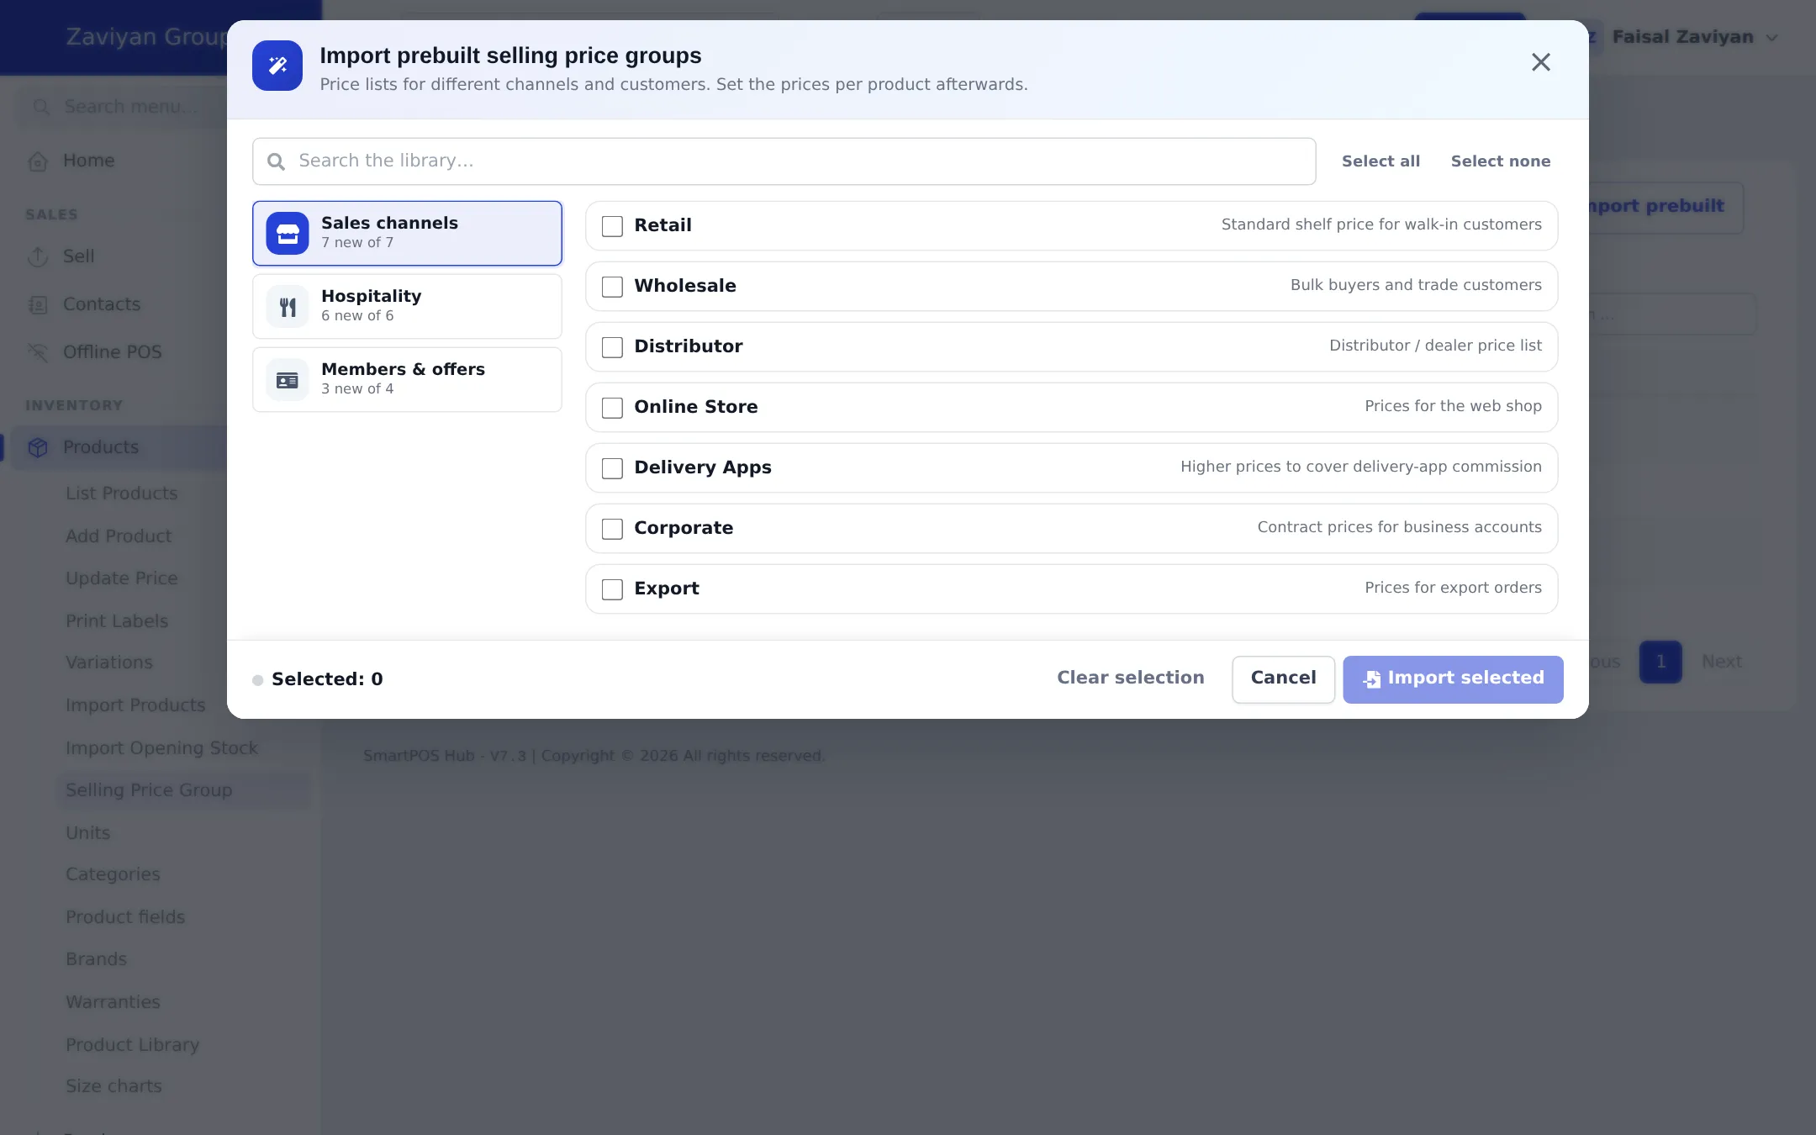Click the Sell icon in sidebar

point(38,256)
